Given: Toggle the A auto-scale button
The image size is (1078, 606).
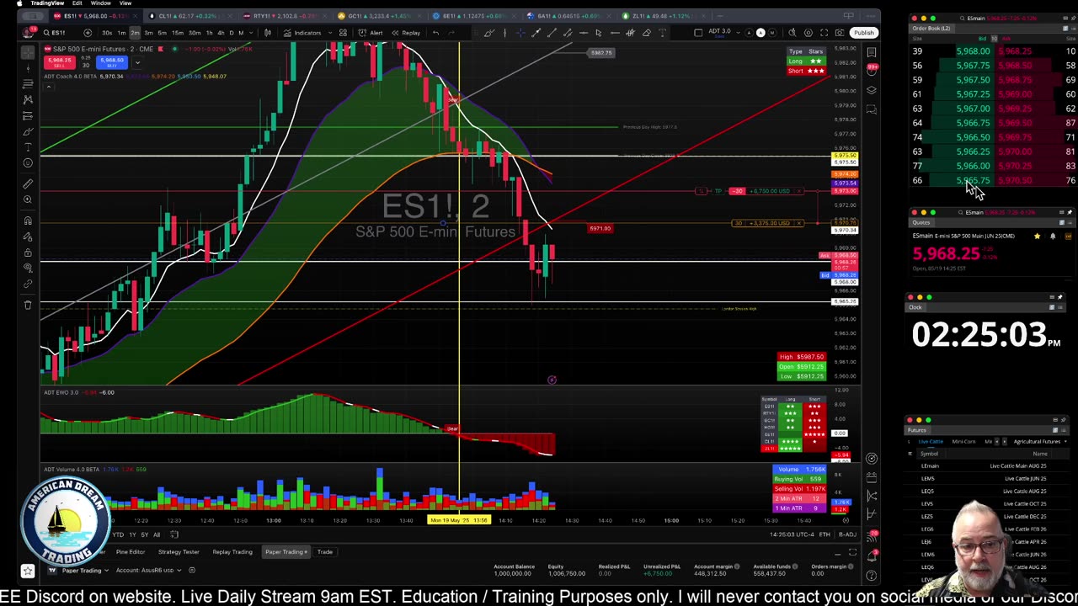Looking at the screenshot, I should click(761, 33).
